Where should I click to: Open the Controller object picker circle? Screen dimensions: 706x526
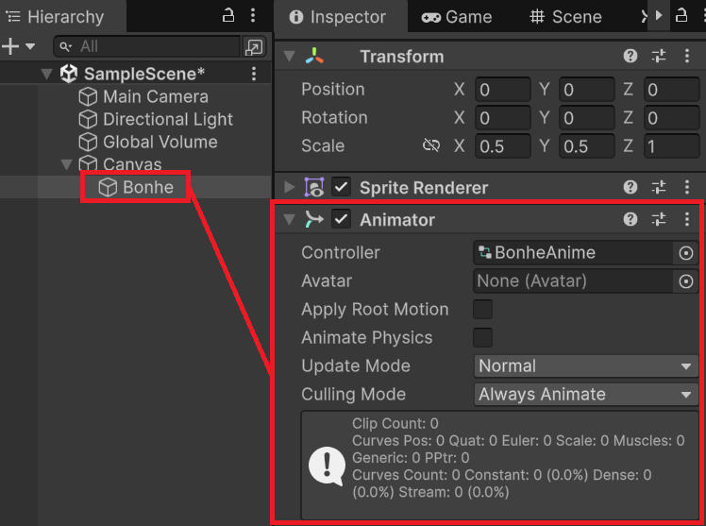[x=686, y=253]
